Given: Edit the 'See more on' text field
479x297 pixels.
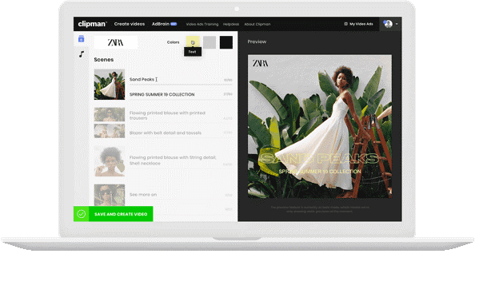Looking at the screenshot, I should (181, 195).
